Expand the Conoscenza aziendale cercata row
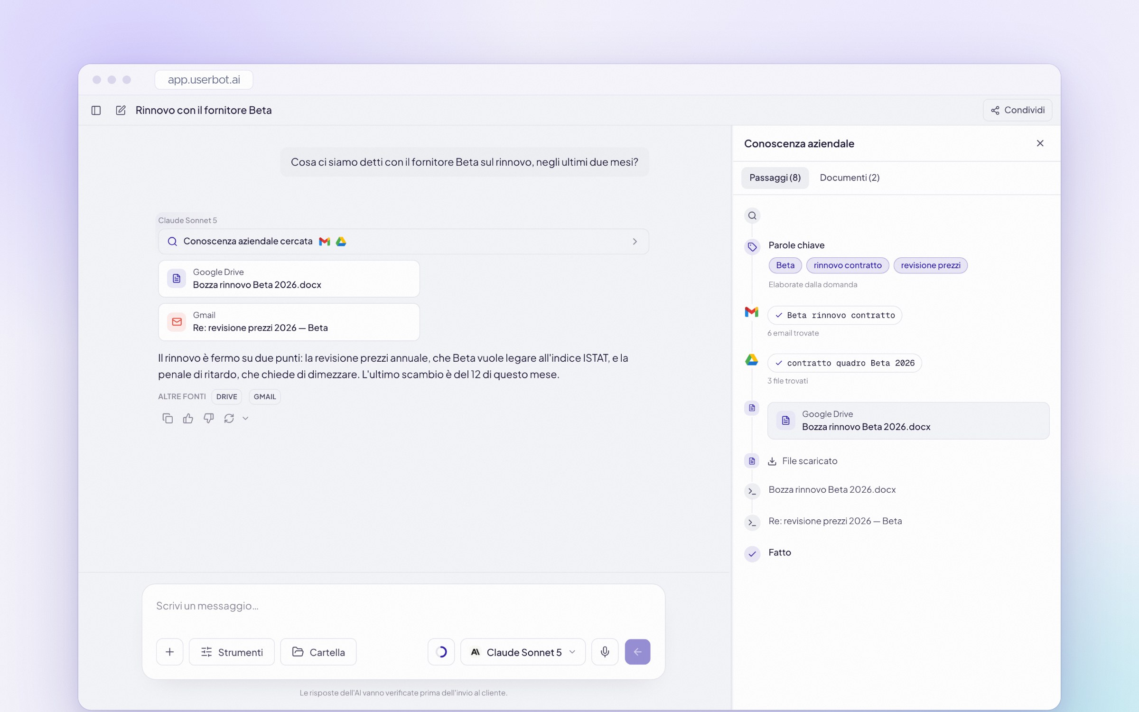This screenshot has height=712, width=1139. tap(403, 242)
